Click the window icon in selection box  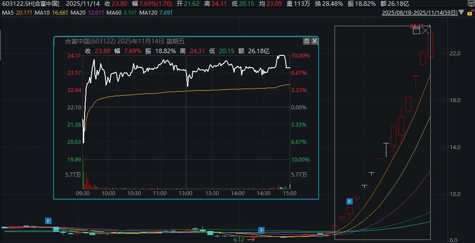click(x=416, y=31)
